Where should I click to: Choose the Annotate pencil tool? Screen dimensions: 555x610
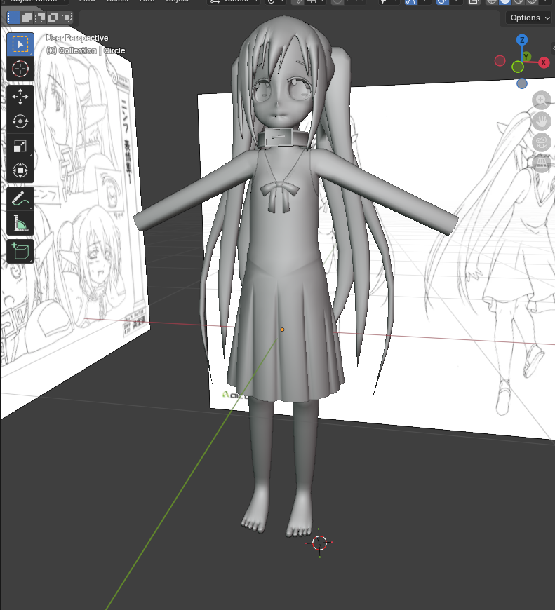pos(20,198)
